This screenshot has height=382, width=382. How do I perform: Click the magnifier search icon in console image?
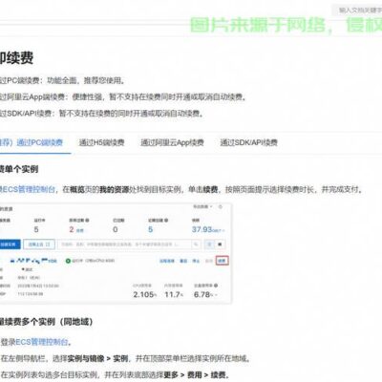tap(196, 244)
